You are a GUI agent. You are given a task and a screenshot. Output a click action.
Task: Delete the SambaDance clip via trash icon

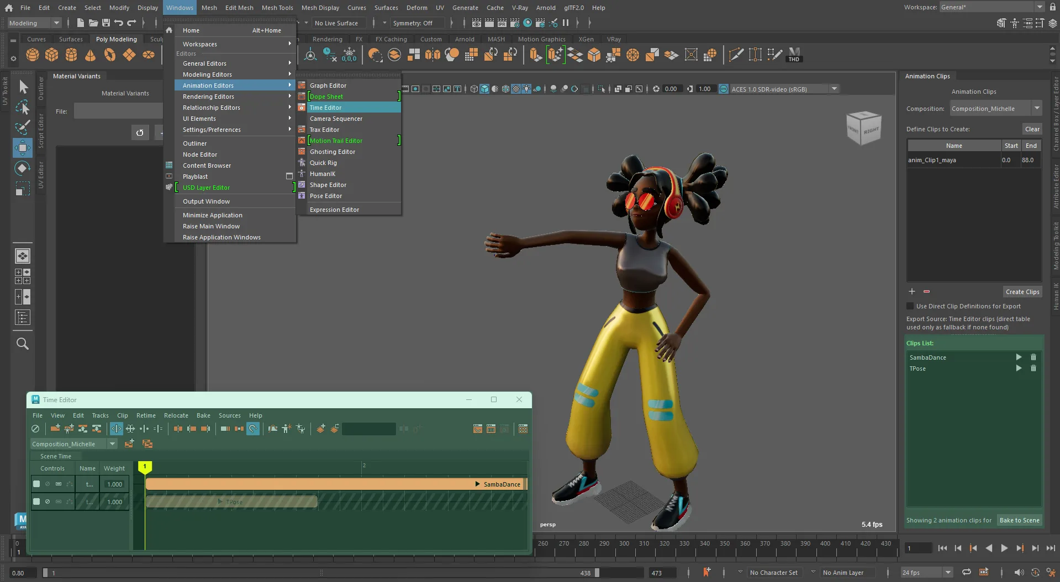[1033, 357]
